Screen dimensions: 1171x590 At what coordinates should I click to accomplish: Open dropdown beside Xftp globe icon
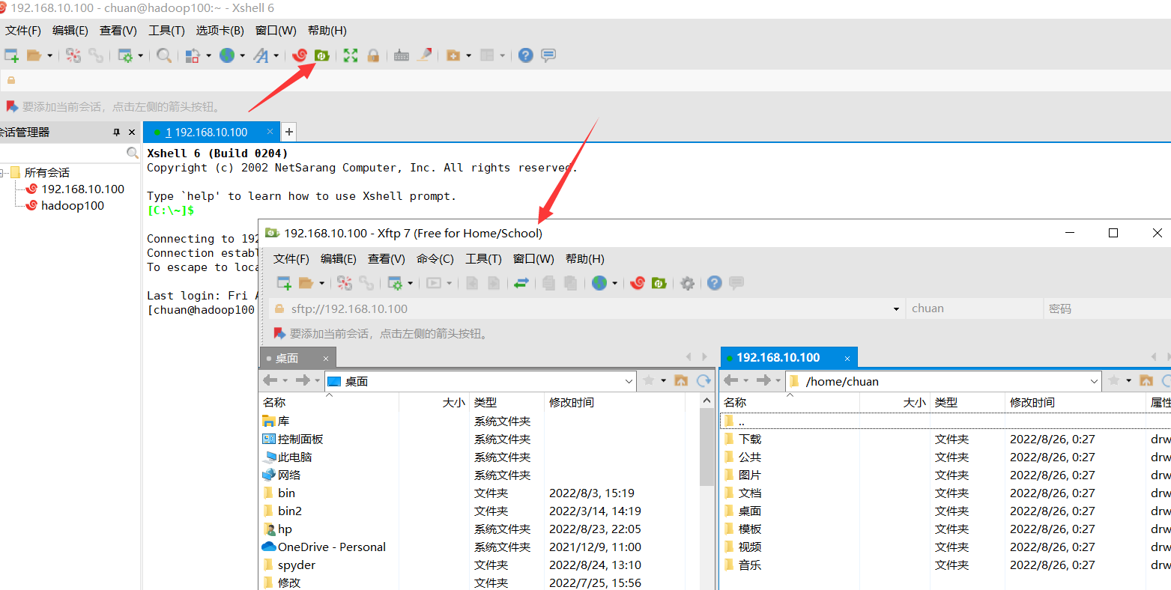tap(615, 283)
